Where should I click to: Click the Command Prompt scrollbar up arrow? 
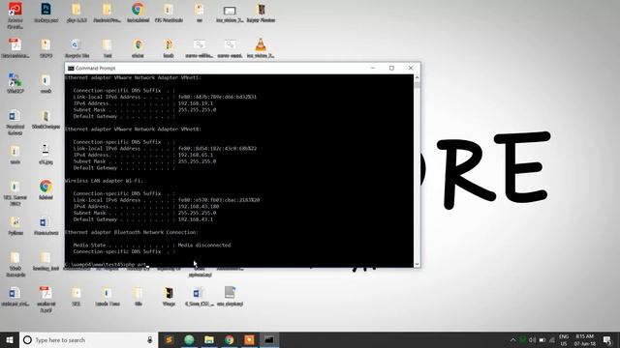coord(417,77)
